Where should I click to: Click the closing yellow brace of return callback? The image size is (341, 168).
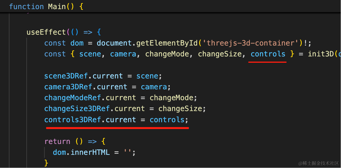(x=46, y=163)
